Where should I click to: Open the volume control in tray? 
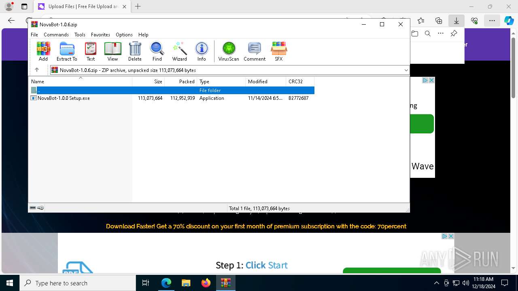(x=465, y=283)
